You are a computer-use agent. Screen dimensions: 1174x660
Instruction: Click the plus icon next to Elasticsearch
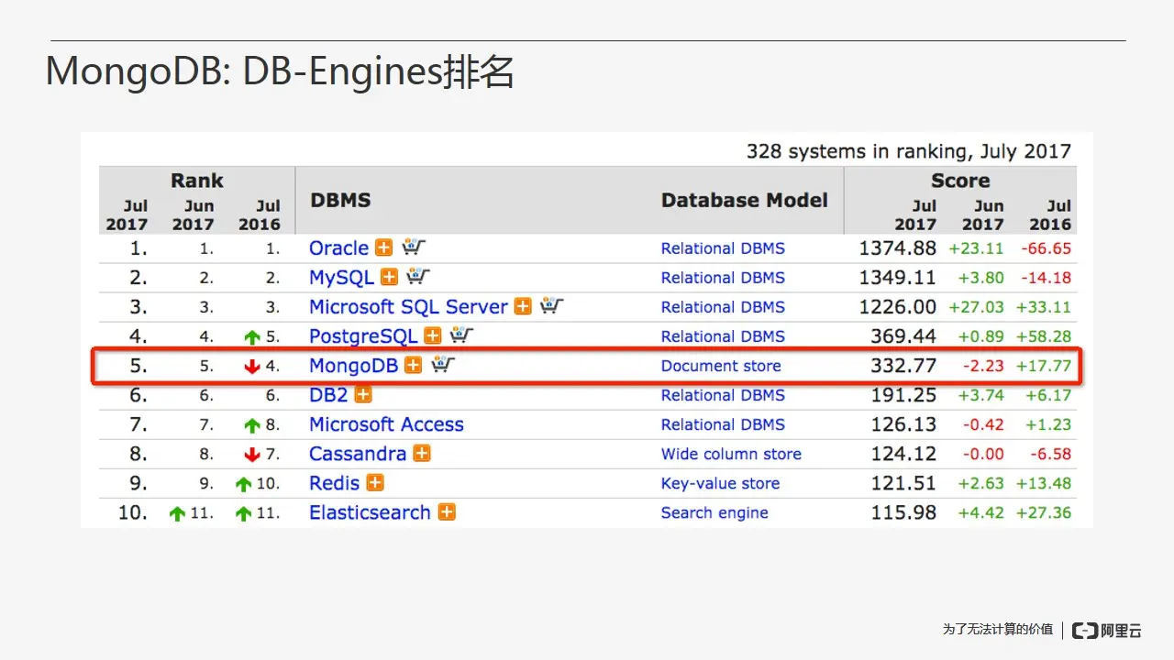coord(447,511)
